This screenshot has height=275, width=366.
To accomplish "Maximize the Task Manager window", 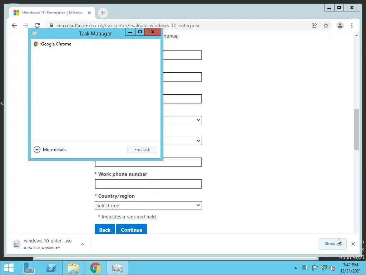I will 140,32.
